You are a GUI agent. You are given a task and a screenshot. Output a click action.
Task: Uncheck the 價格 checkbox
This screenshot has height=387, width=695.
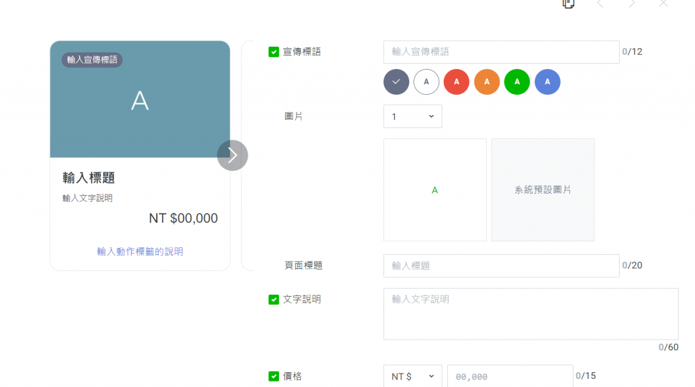click(x=274, y=376)
